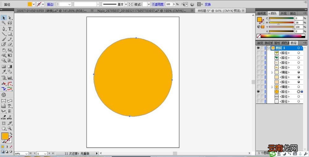Select the Direct Selection tool (white arrow)
This screenshot has height=157, width=309.
10,18
